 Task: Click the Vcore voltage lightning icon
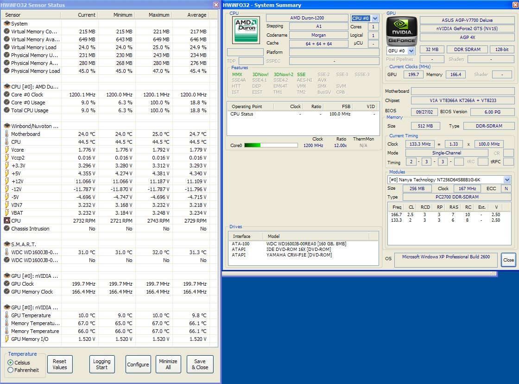(6, 150)
